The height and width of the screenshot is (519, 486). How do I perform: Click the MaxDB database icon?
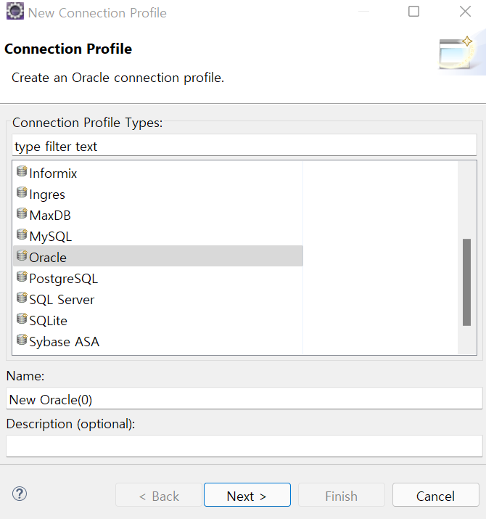click(x=22, y=213)
